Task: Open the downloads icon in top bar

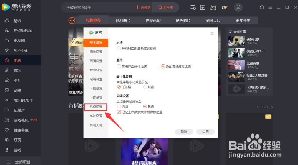Action: click(x=203, y=7)
